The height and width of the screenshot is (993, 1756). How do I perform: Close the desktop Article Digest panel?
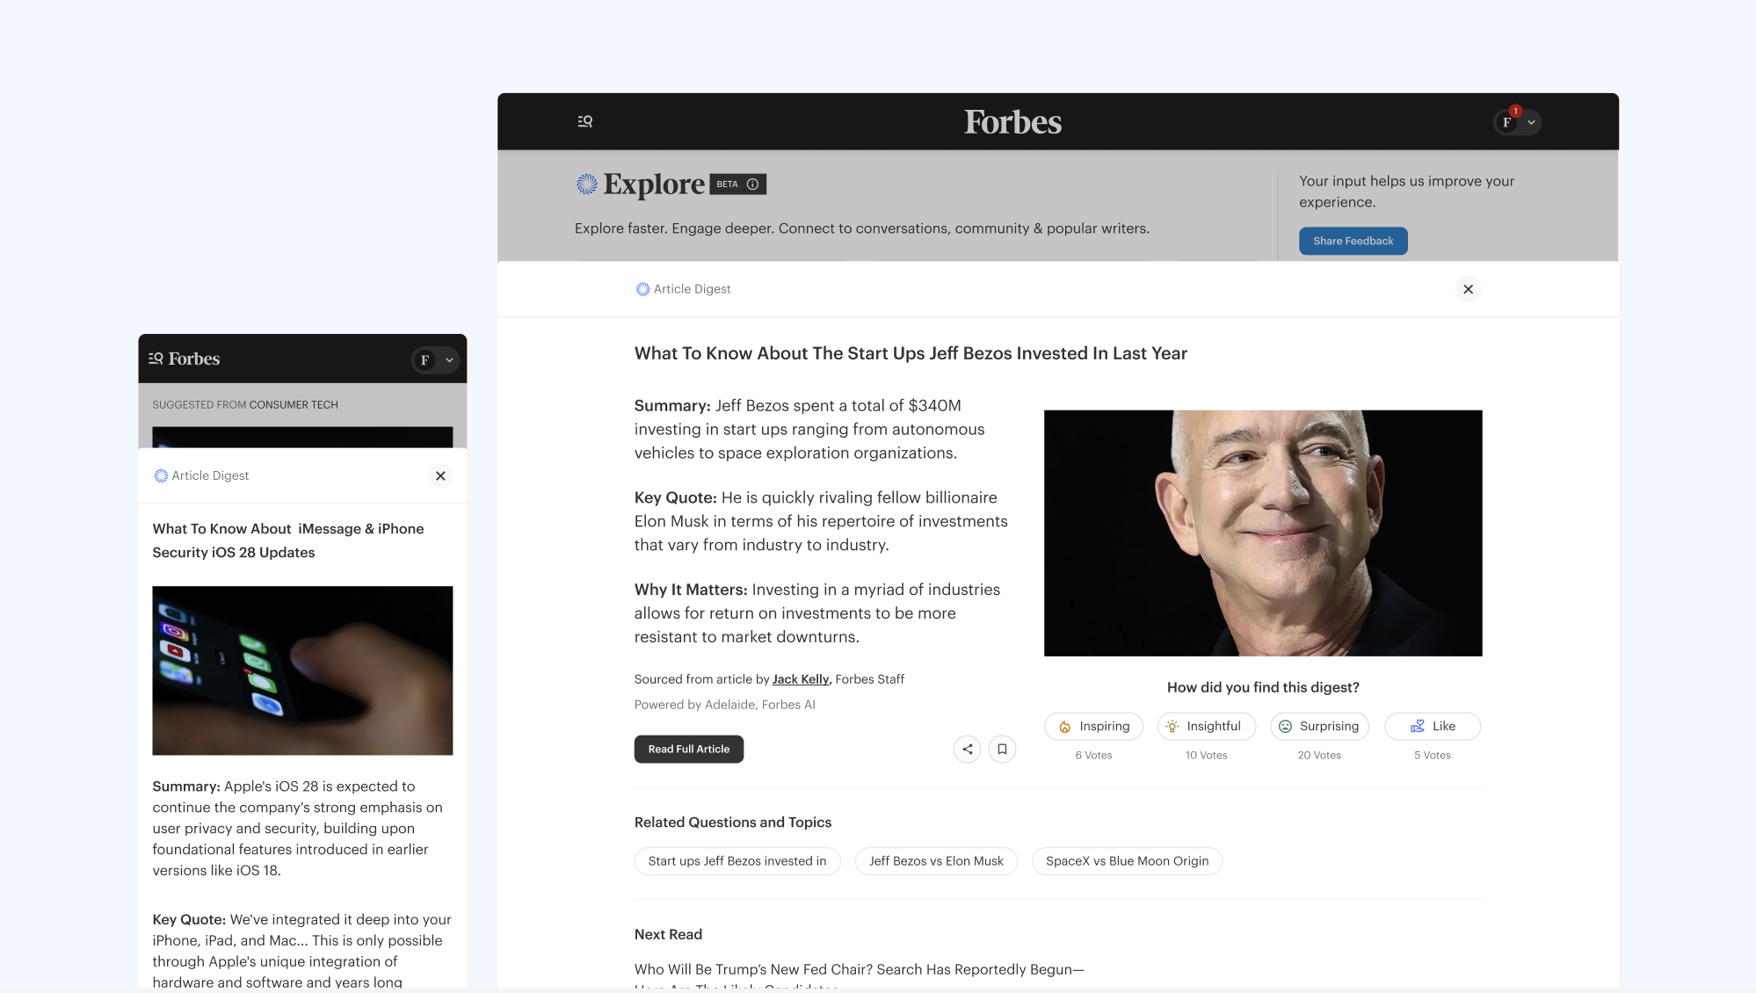point(1468,289)
